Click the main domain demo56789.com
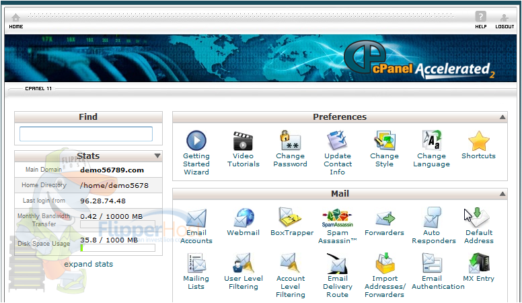This screenshot has height=303, width=522. [x=112, y=170]
